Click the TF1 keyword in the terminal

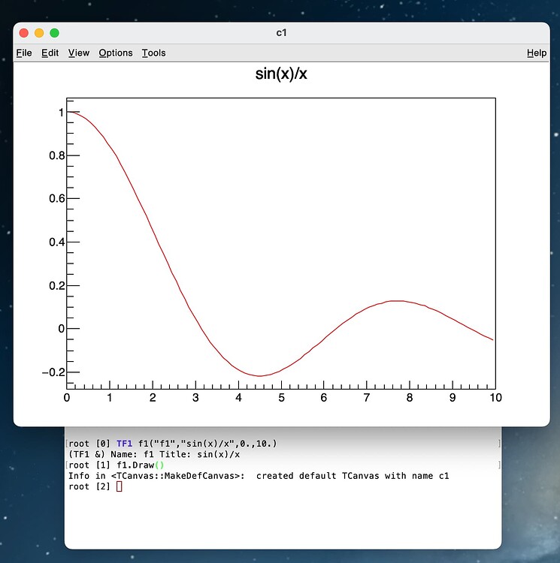[125, 444]
